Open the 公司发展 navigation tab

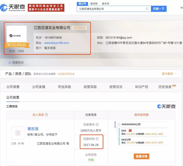tap(39, 87)
